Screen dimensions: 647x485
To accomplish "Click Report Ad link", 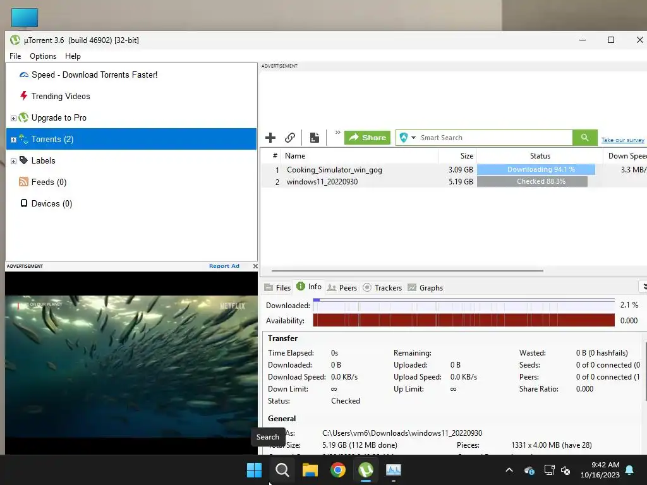I will click(224, 266).
